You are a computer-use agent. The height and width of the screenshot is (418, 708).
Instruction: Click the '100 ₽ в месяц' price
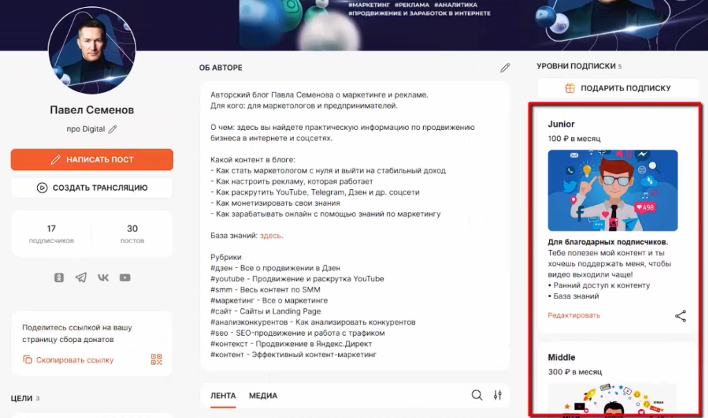point(575,139)
